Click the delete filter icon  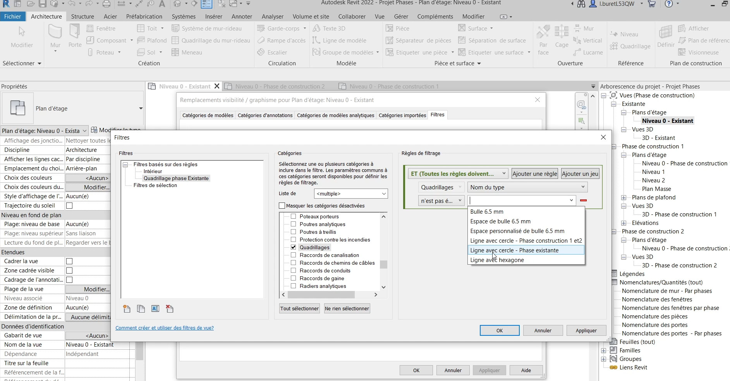point(170,309)
